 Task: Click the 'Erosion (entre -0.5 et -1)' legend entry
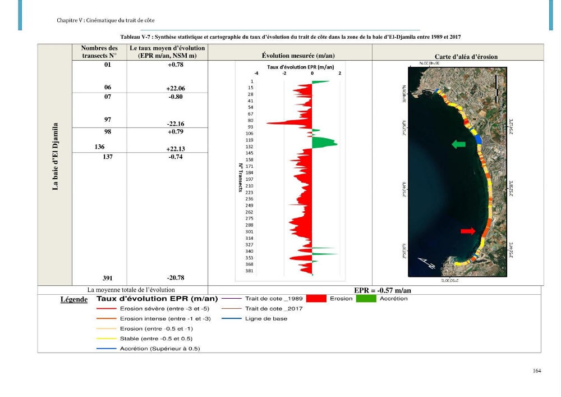point(145,328)
